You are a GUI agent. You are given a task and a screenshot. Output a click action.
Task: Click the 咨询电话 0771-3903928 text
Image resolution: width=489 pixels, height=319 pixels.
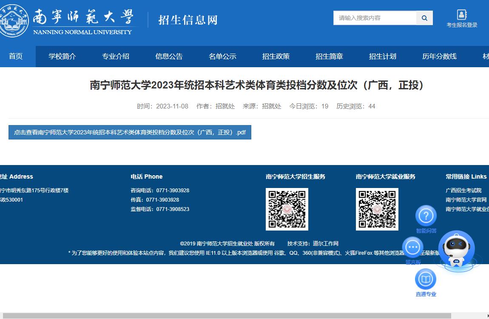(x=160, y=190)
